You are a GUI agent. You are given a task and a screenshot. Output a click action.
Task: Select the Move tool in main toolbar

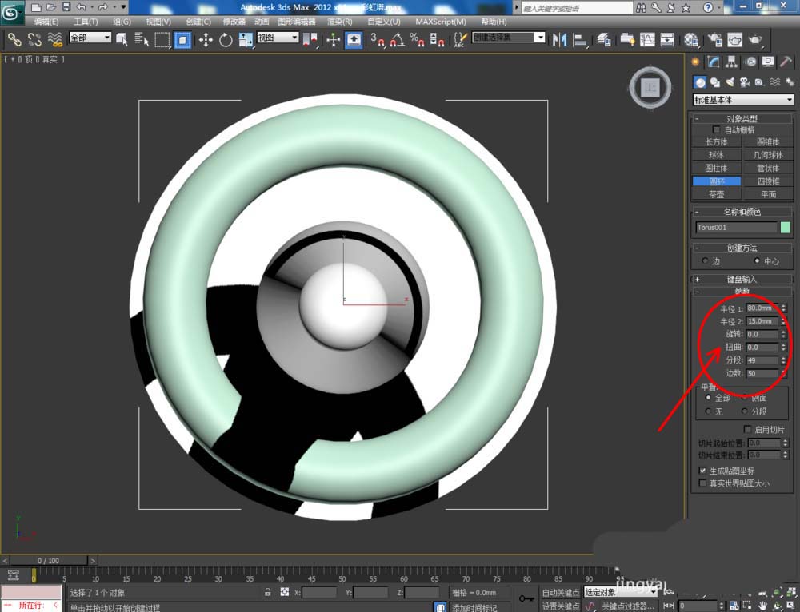tap(206, 39)
